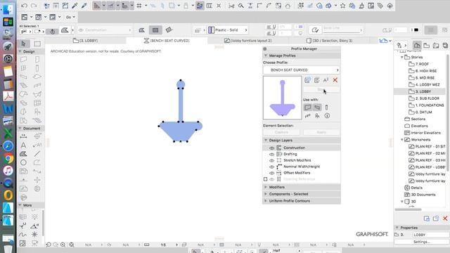Screen dimensions: 450x253
Task: Open the Plastic - Solid material dropdown
Action: click(x=228, y=30)
